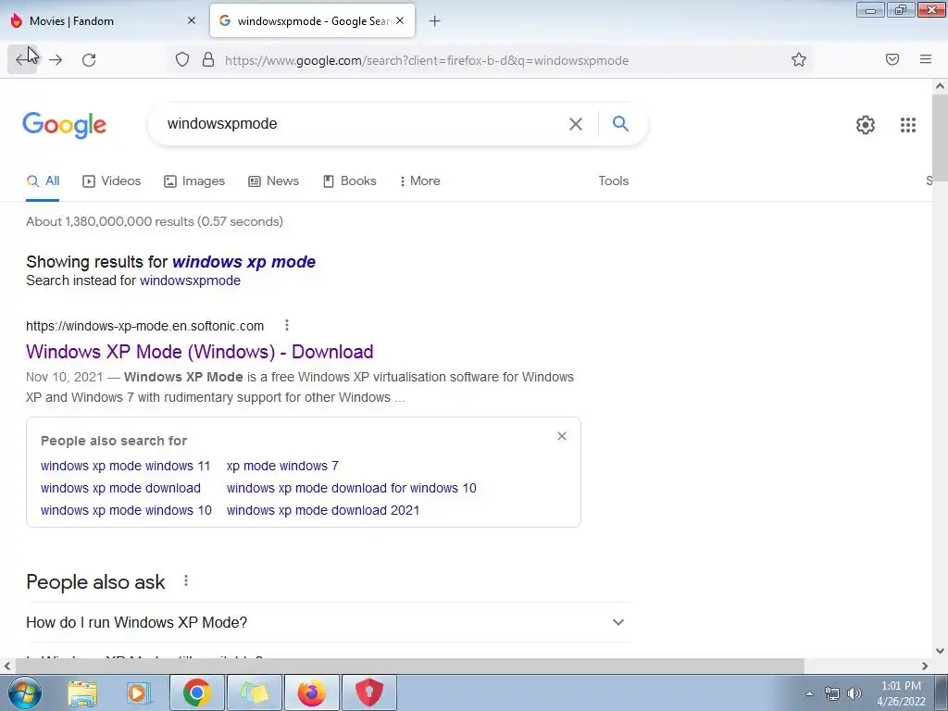Viewport: 948px width, 711px height.
Task: Switch to the Movies | Fandom tab
Action: pyautogui.click(x=103, y=20)
